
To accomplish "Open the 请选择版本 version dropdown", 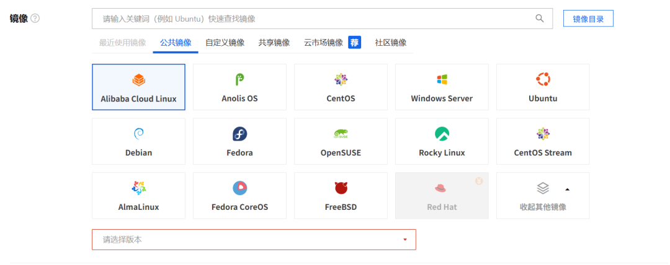I will pos(254,240).
